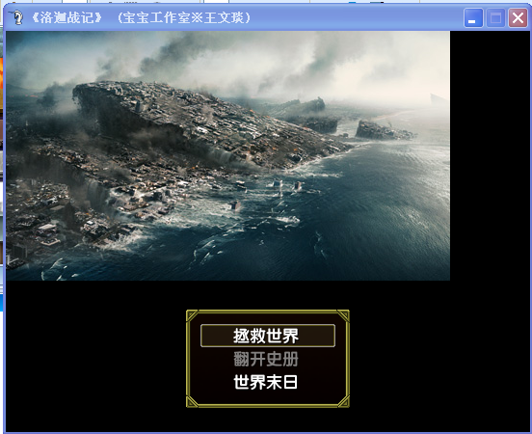
Task: Click the disaster city title image
Action: coord(228,156)
